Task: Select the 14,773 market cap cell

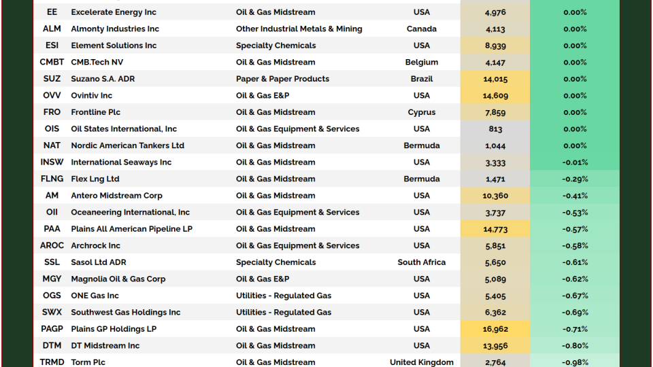Action: coord(495,229)
